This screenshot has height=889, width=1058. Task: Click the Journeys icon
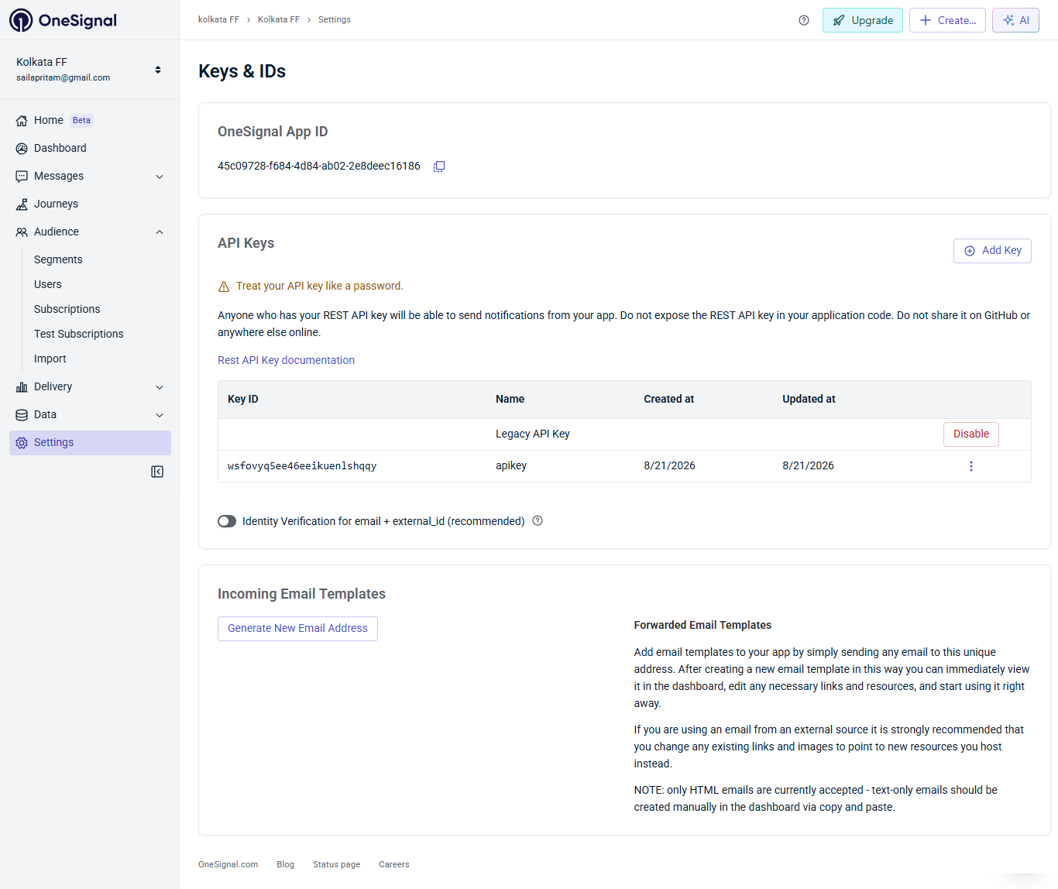point(22,204)
